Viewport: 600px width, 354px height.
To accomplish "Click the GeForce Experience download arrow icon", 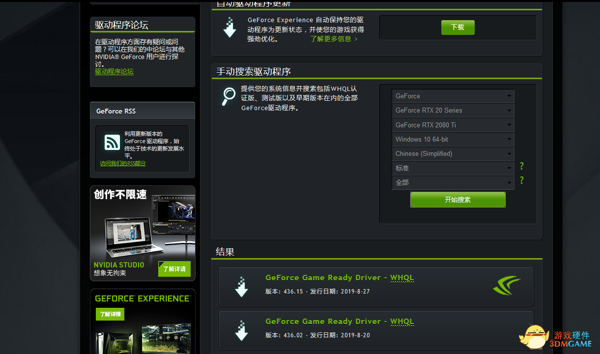I will point(229,28).
